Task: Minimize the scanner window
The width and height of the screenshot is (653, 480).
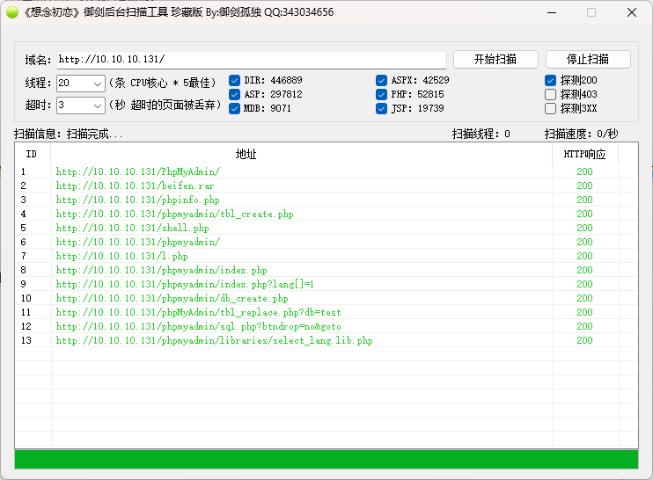Action: click(552, 12)
